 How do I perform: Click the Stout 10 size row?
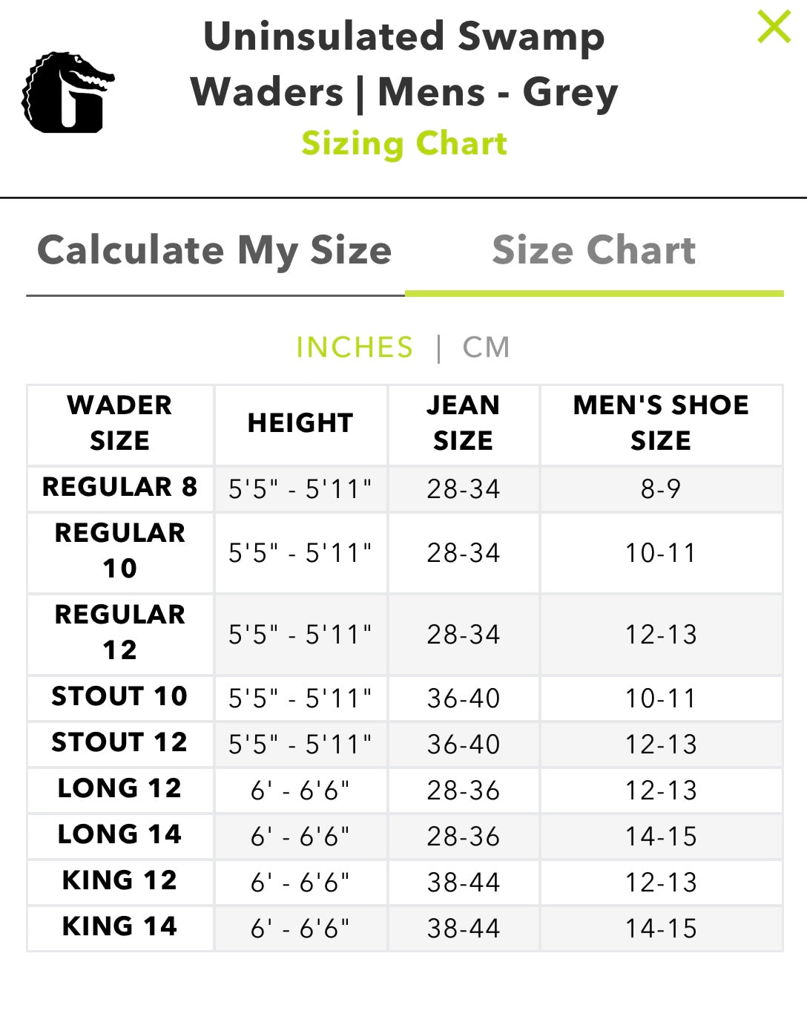pyautogui.click(x=120, y=696)
